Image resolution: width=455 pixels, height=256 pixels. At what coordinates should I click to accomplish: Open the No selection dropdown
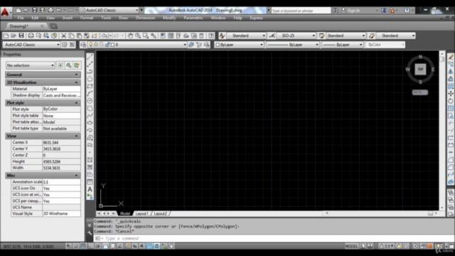[x=31, y=65]
